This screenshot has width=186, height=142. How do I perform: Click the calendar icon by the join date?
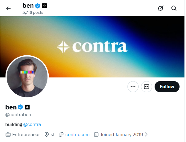[96, 134]
